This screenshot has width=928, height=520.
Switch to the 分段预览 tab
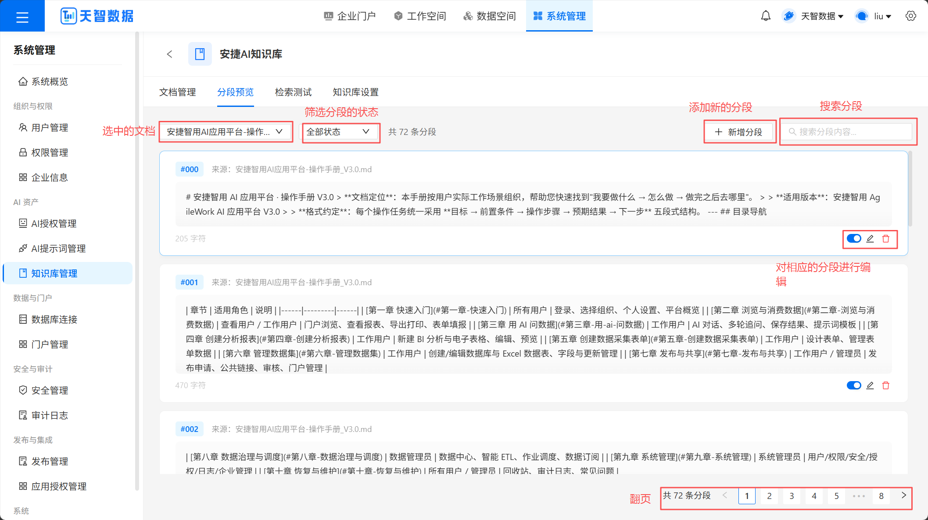point(236,92)
